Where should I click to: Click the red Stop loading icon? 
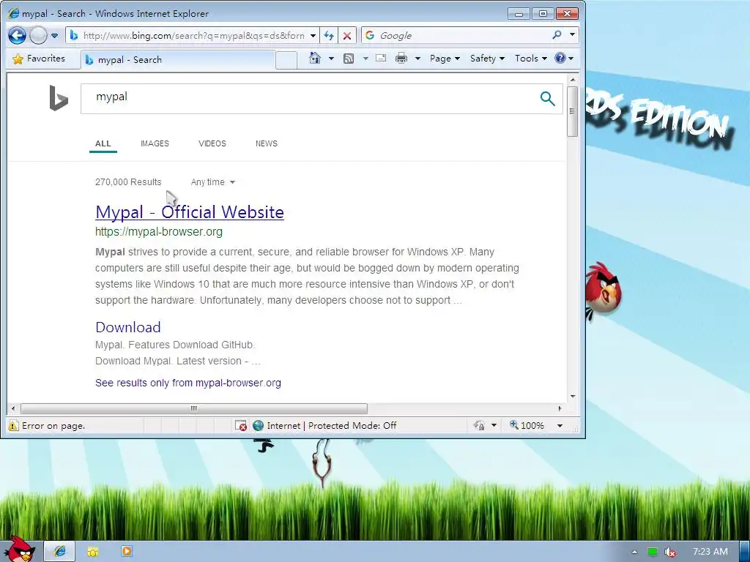(347, 35)
